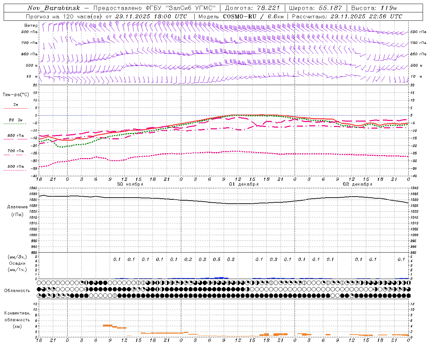Click the Конвективн. label

(x=17, y=313)
